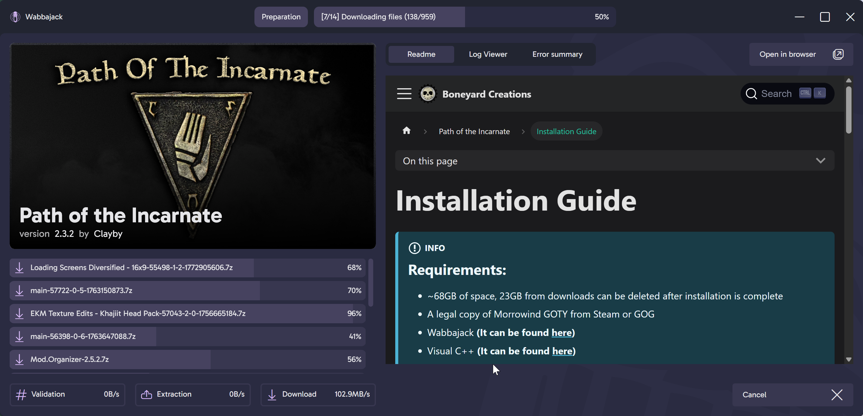
Task: Click the Boneyard Creations site title
Action: tap(486, 94)
